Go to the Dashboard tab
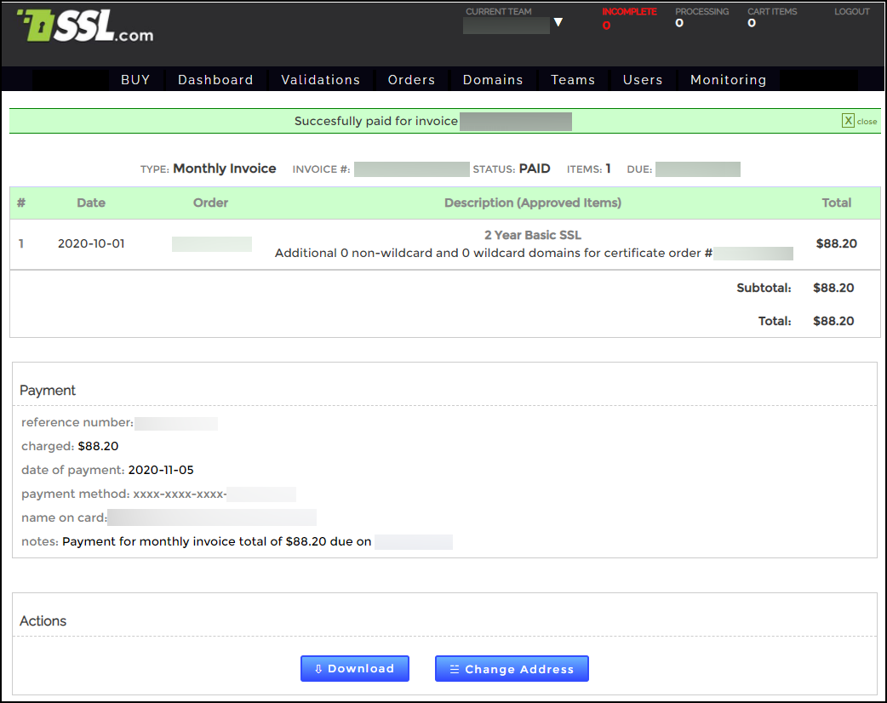Screen dimensions: 887x703 215,80
